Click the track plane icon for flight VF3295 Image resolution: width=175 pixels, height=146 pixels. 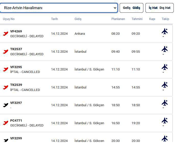[x=165, y=67]
